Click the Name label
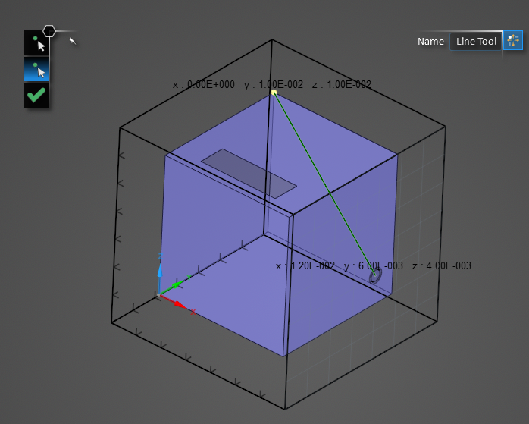The image size is (529, 424). coord(430,42)
